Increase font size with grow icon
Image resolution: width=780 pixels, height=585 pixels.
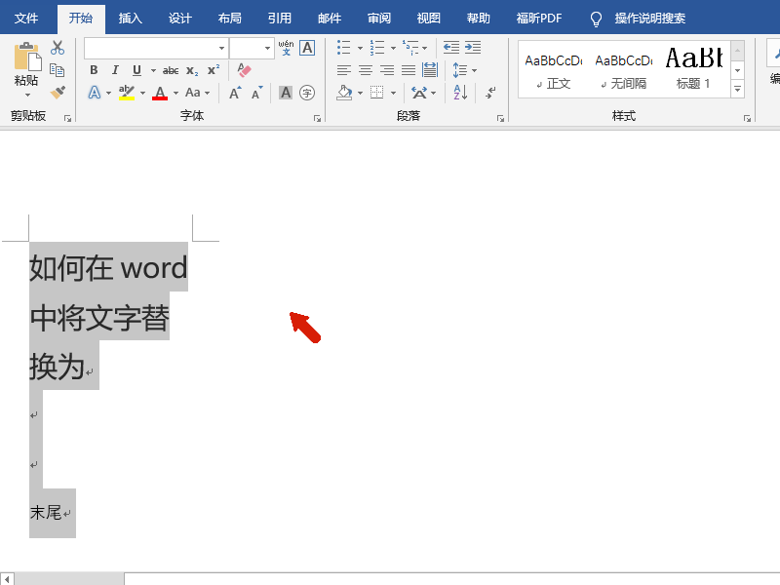tap(235, 93)
